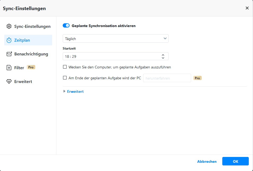Click the Pro badge beside herunterfahren field
The image size is (253, 171).
[197, 78]
